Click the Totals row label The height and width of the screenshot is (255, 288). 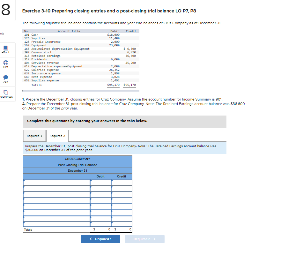coord(28,229)
